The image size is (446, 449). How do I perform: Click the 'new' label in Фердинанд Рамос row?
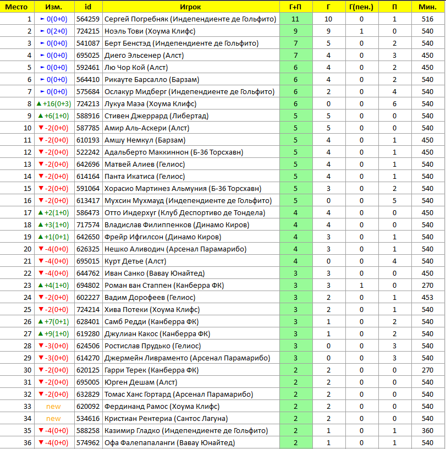tap(53, 406)
